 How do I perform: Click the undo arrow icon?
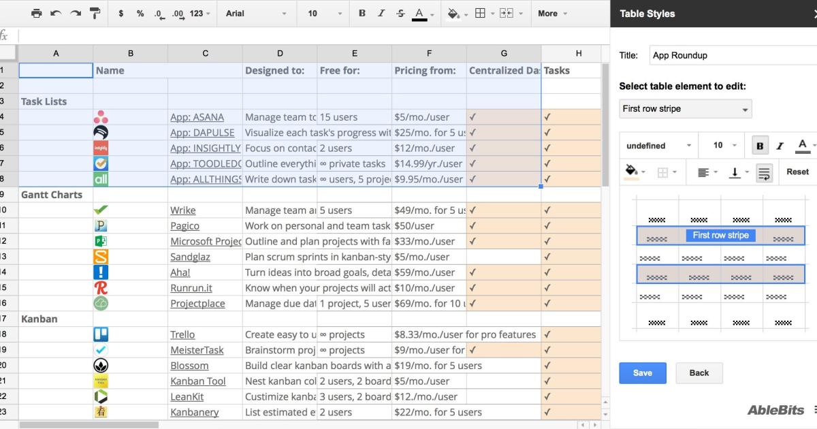(56, 14)
